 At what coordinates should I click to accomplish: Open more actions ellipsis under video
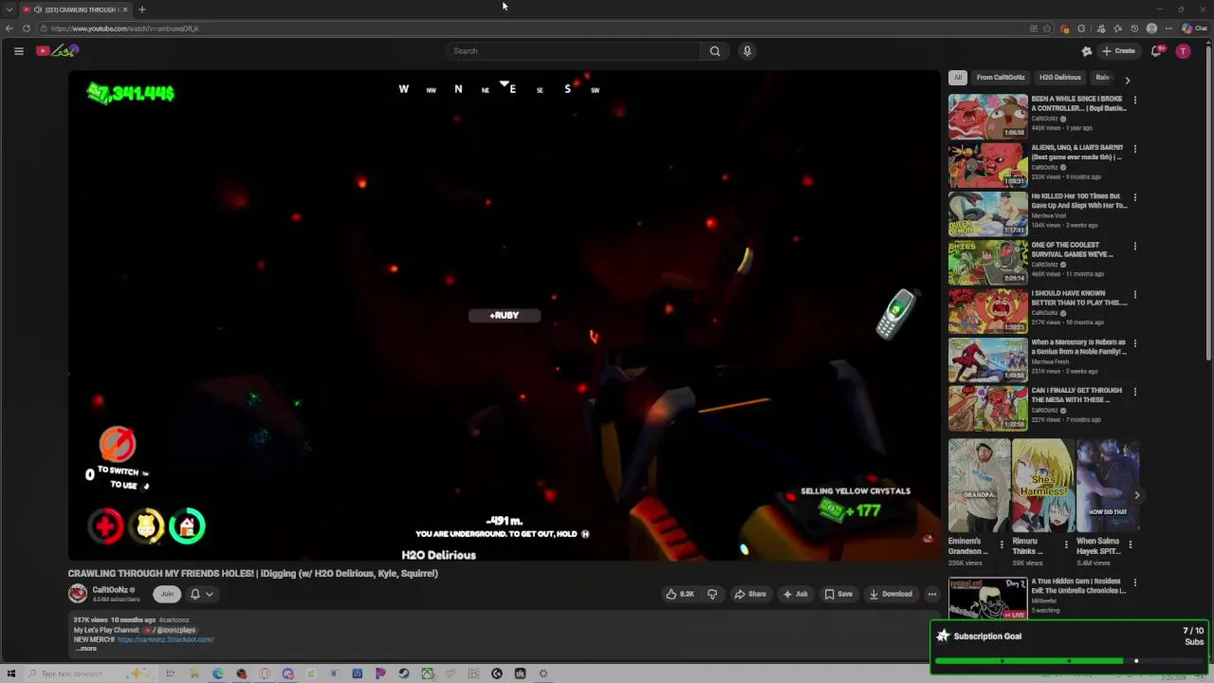click(x=932, y=594)
